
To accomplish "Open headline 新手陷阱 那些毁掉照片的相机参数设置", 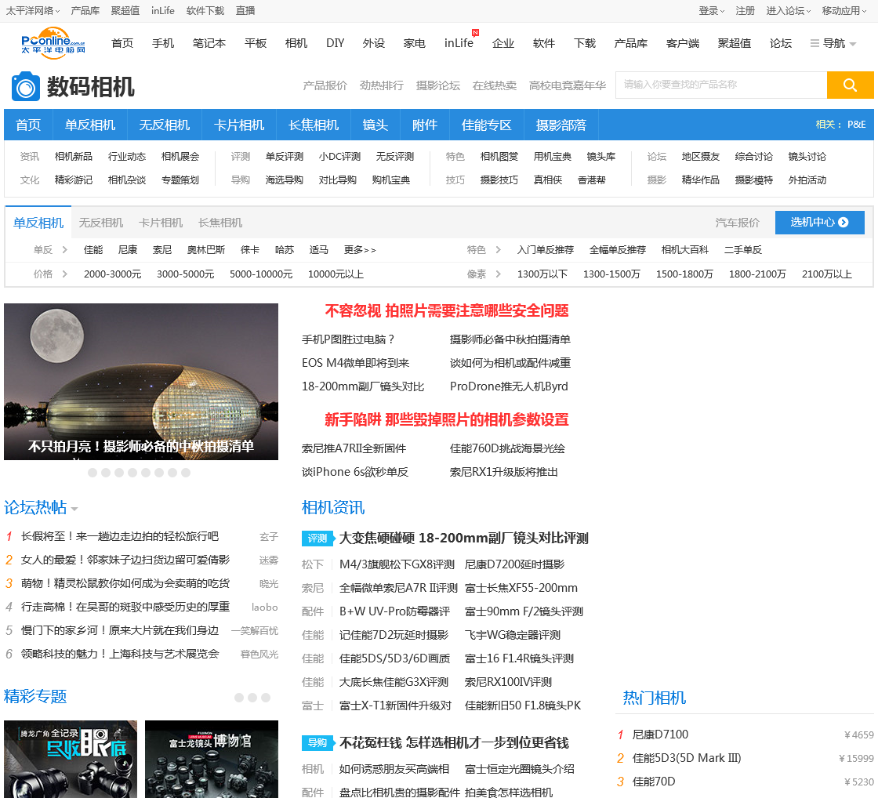I will coord(447,419).
